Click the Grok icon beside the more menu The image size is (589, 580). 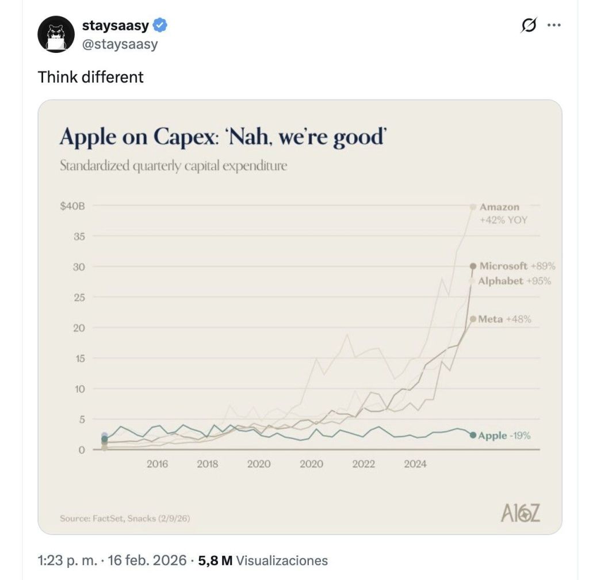(x=529, y=25)
